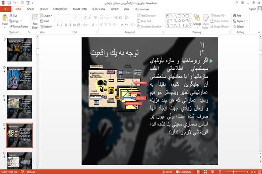Toggle the Comments pane in status bar
262x174 pixels.
click(x=183, y=172)
